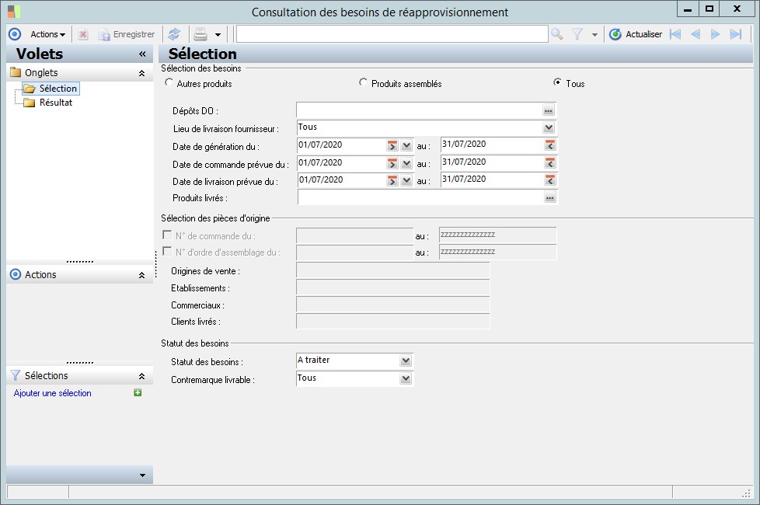
Task: Select the Produits assemblés radio button
Action: (363, 82)
